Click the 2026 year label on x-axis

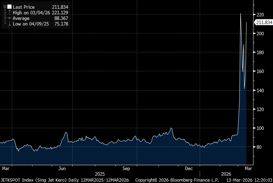click(x=226, y=174)
